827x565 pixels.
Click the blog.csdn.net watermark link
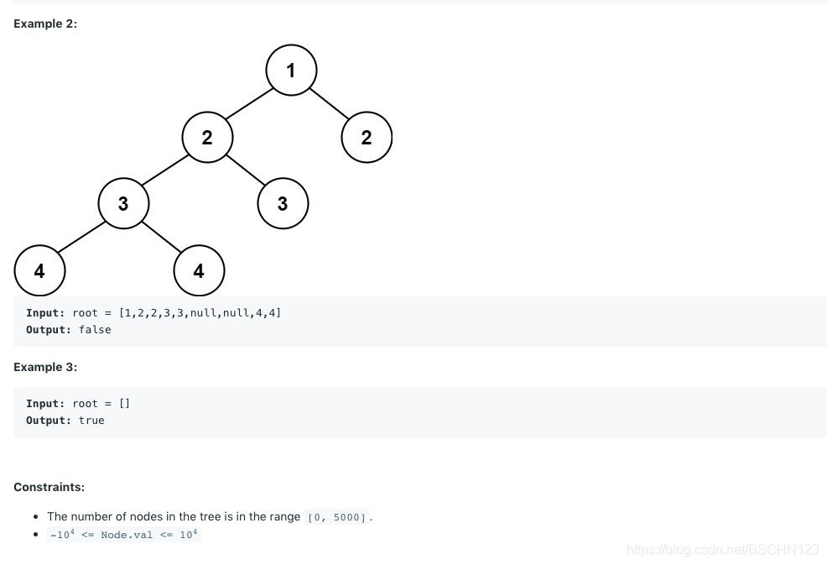tap(722, 550)
